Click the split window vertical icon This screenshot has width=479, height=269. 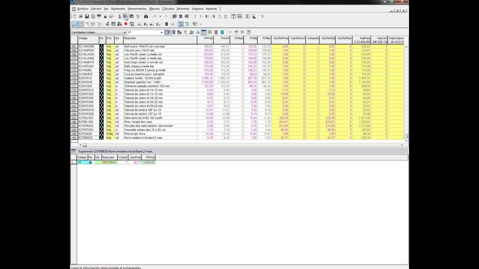234,16
